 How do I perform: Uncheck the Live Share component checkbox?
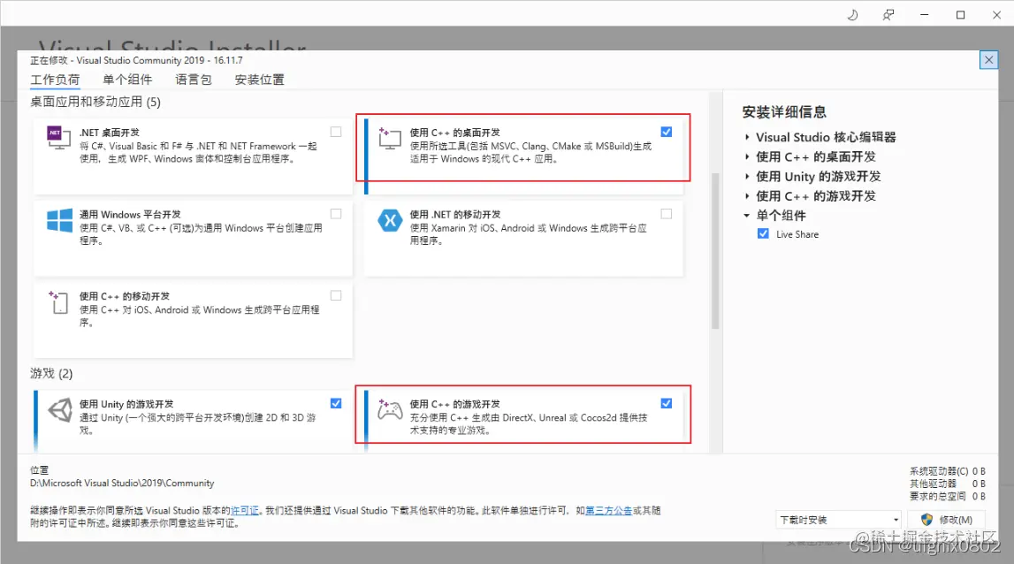(763, 233)
